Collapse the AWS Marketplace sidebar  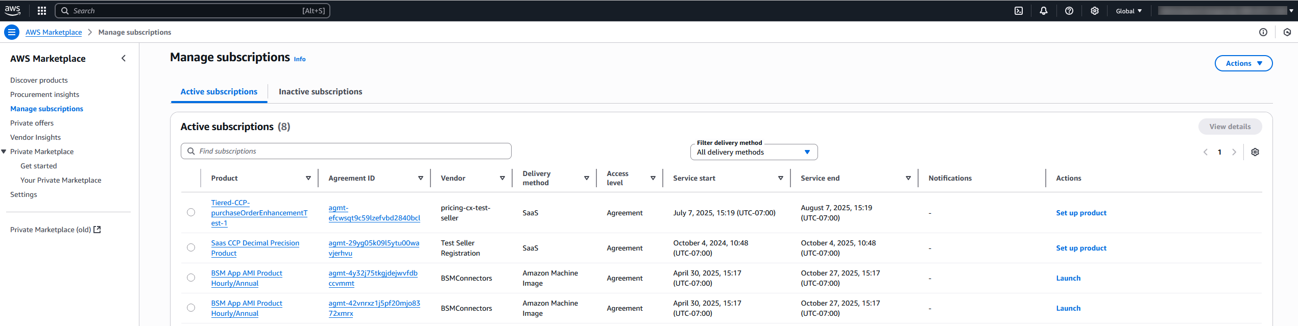pyautogui.click(x=124, y=59)
